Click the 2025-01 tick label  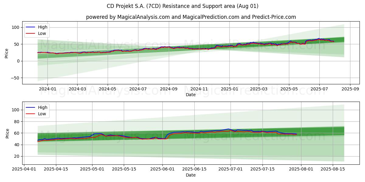230,89
